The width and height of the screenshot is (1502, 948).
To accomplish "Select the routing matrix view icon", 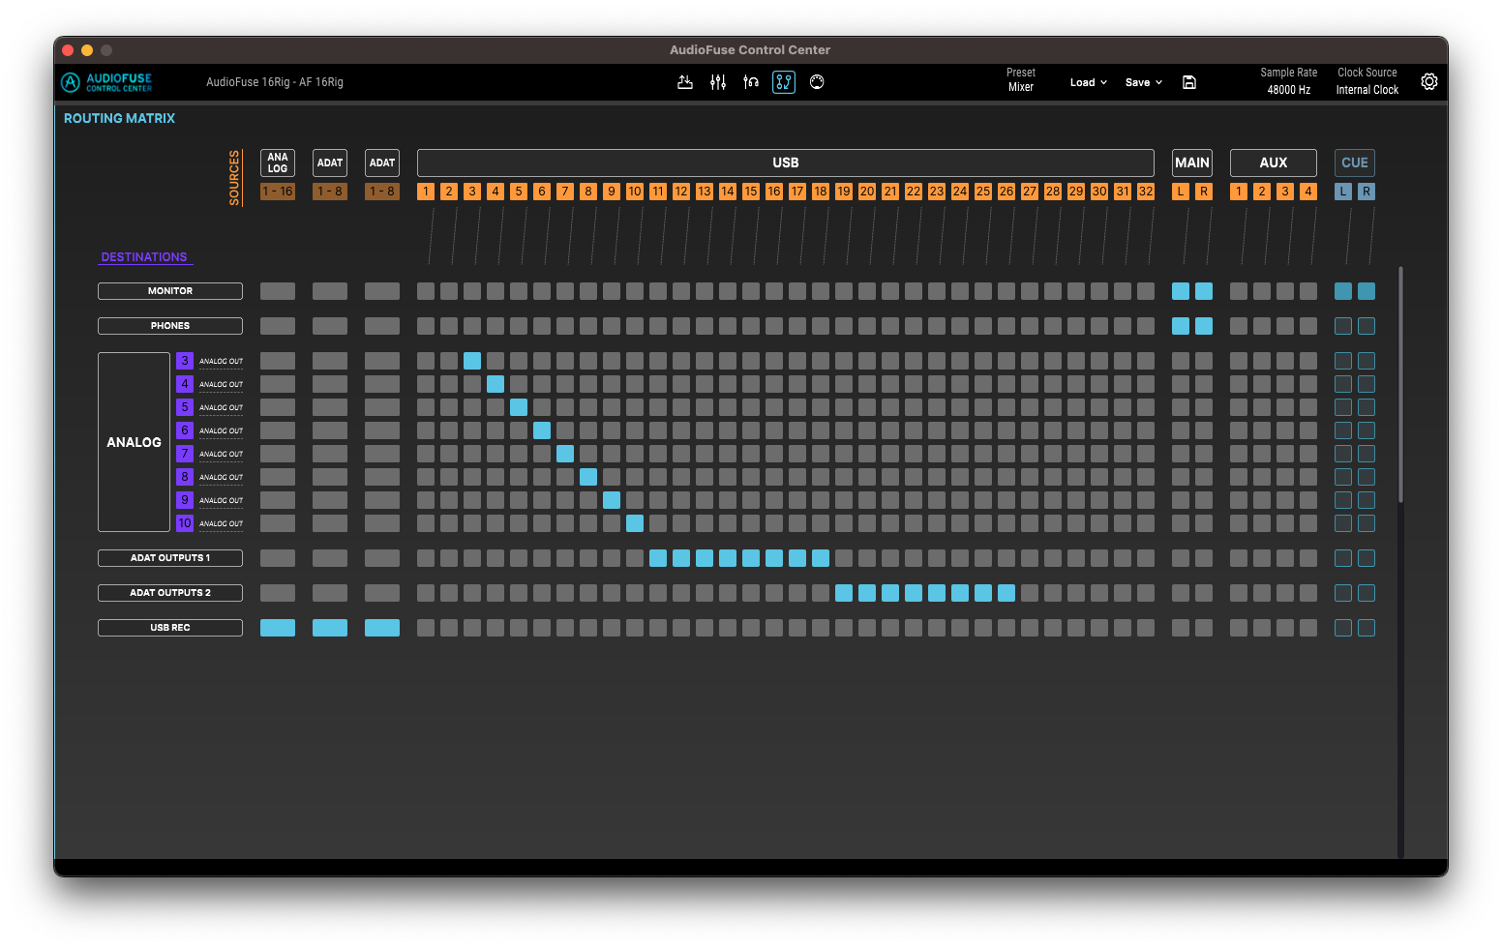I will 784,82.
